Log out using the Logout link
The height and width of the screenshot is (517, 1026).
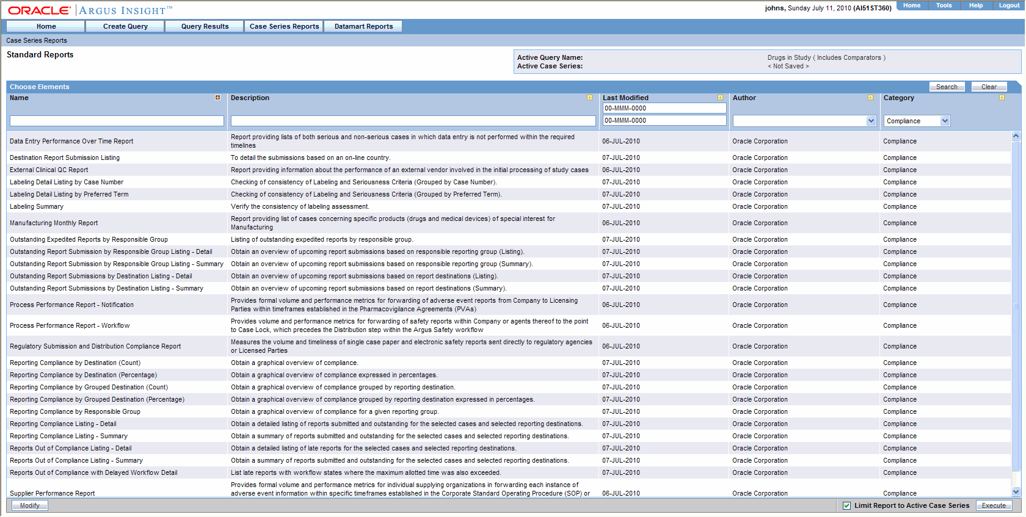click(1009, 5)
